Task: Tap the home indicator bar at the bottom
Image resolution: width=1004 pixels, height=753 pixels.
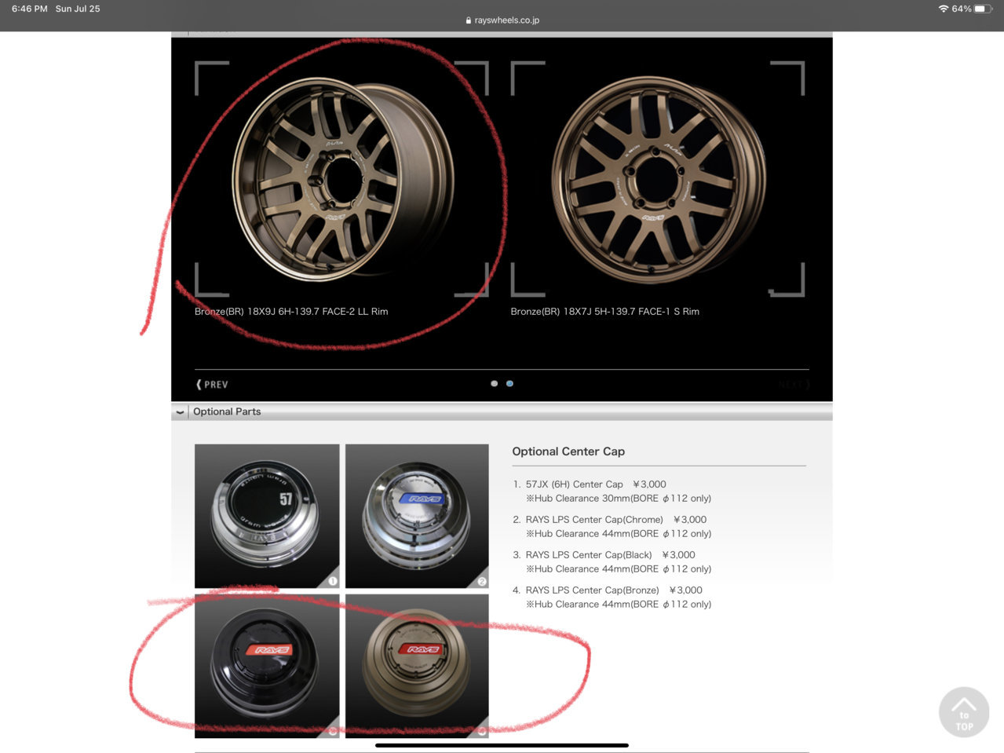Action: 502,745
